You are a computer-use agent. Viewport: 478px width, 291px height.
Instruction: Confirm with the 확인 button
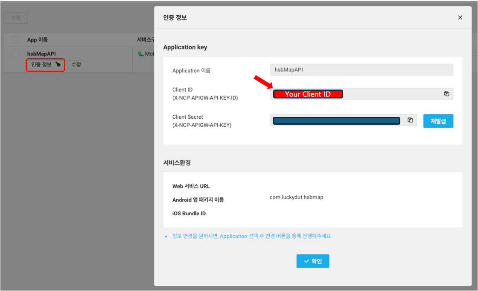(313, 261)
